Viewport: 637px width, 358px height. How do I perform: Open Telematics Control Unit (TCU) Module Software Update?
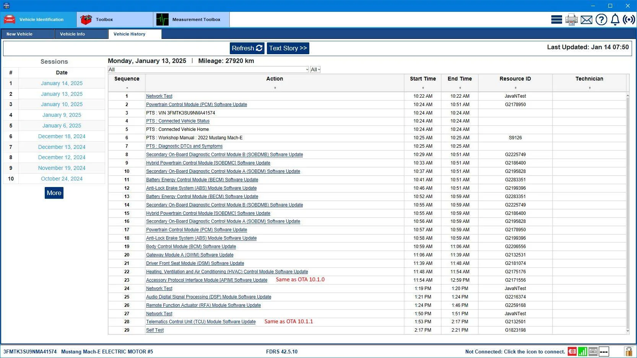tap(201, 322)
